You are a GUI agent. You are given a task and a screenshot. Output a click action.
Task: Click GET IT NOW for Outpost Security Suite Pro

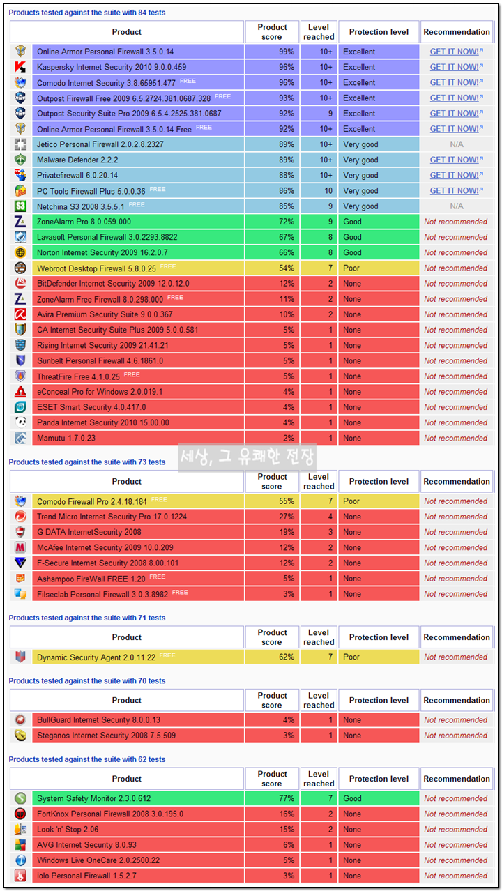(x=457, y=113)
